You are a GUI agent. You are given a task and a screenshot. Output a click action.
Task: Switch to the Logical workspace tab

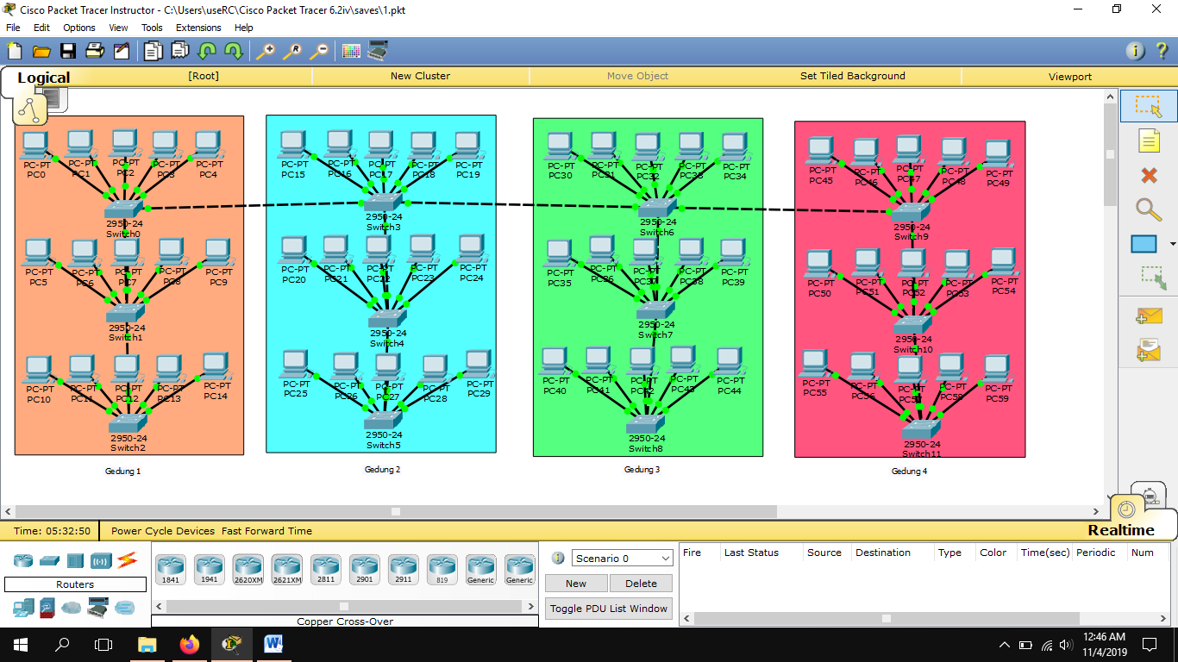[43, 78]
